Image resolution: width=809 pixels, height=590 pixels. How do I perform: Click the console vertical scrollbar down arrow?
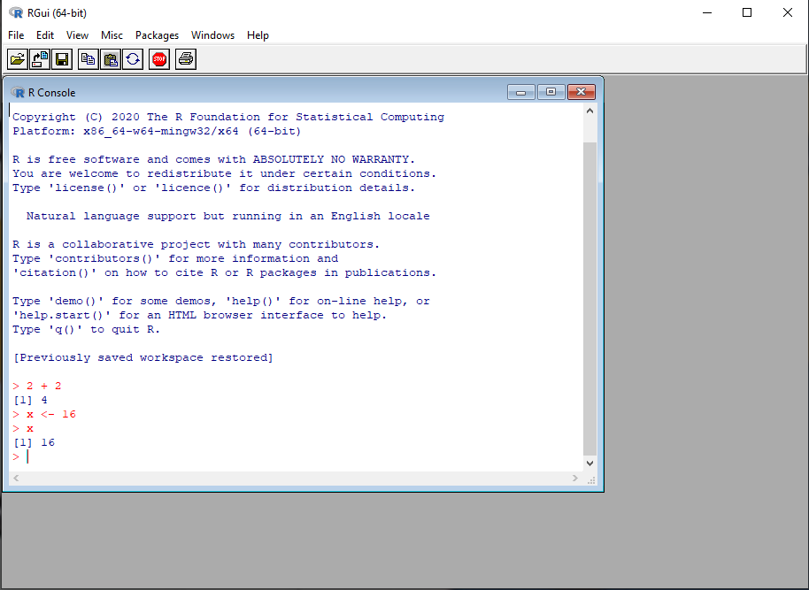(x=590, y=464)
